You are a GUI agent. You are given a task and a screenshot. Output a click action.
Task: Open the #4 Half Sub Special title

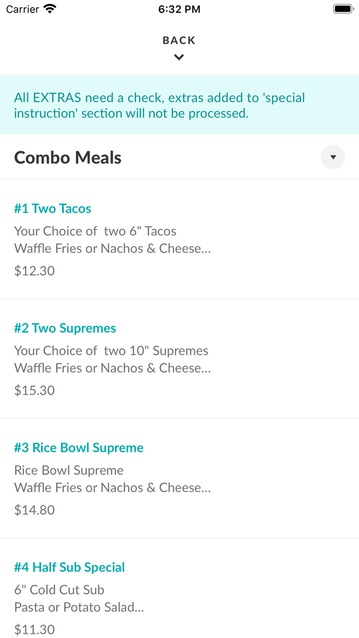coord(70,567)
